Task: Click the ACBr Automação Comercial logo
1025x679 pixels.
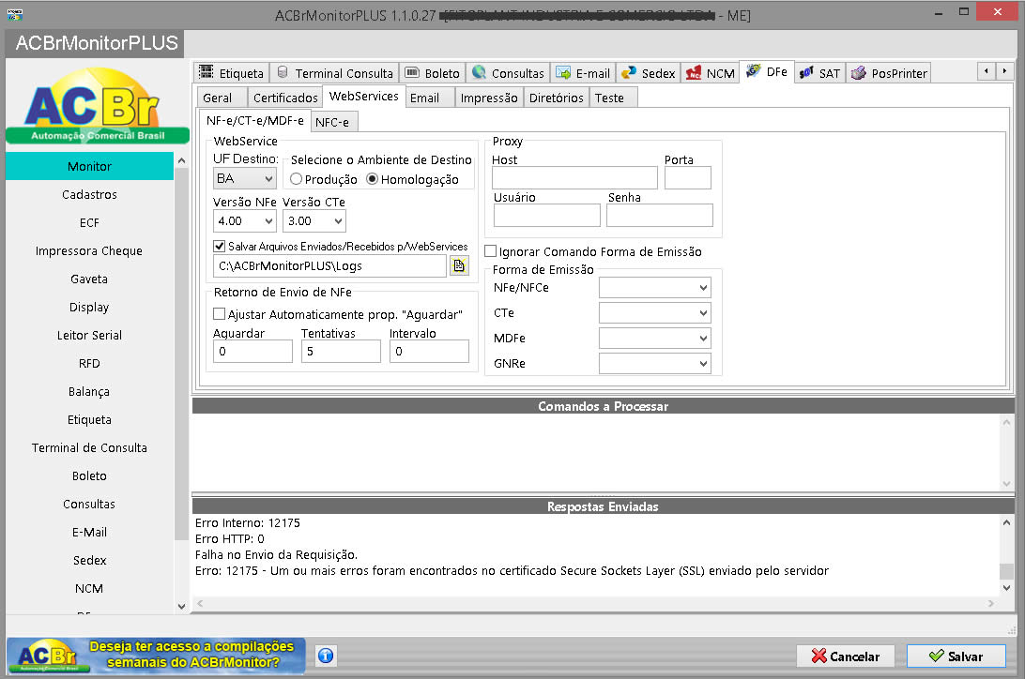Action: (x=97, y=106)
